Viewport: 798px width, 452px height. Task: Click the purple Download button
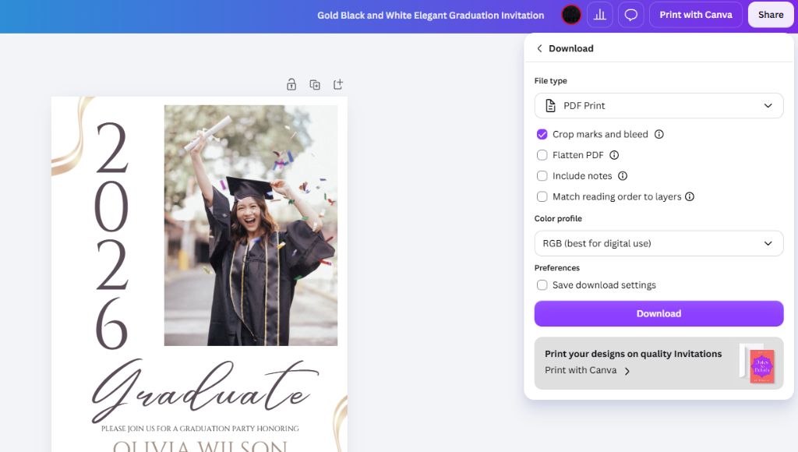659,313
